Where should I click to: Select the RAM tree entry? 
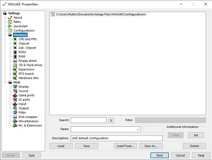pyautogui.click(x=22, y=57)
